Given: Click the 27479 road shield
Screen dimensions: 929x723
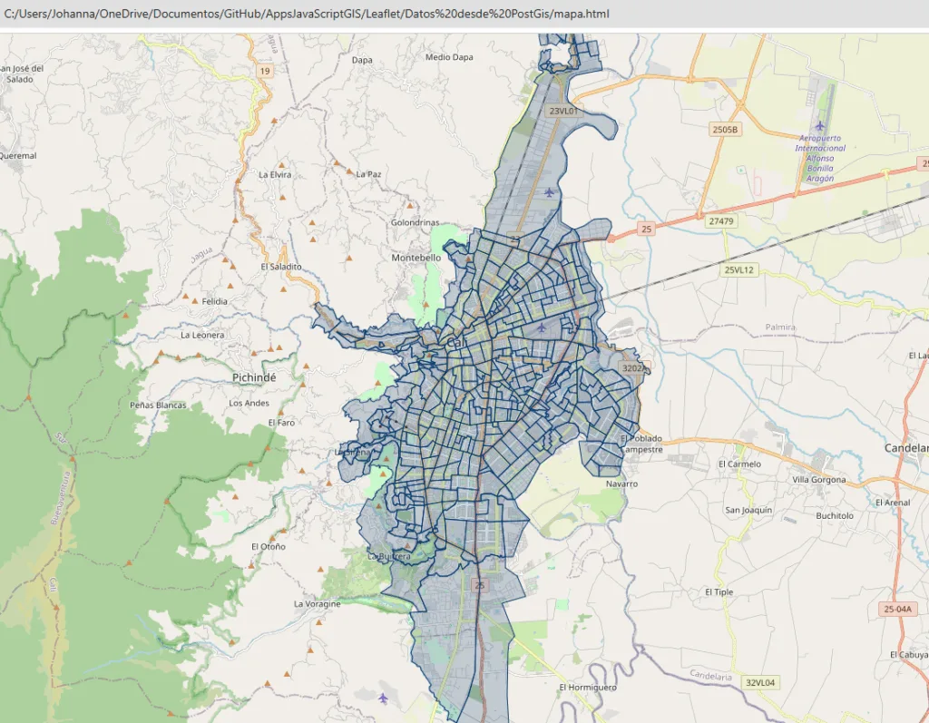Looking at the screenshot, I should click(x=721, y=221).
